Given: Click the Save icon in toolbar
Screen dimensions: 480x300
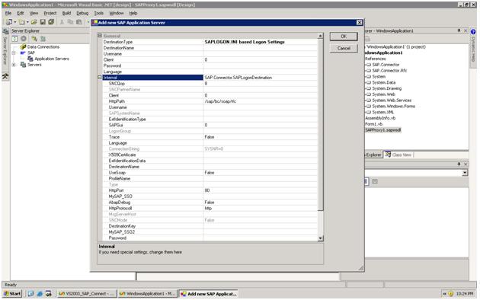Looking at the screenshot, I should tap(43, 22).
